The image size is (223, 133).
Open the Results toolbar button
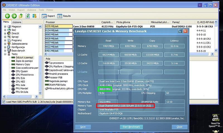coord(64,16)
